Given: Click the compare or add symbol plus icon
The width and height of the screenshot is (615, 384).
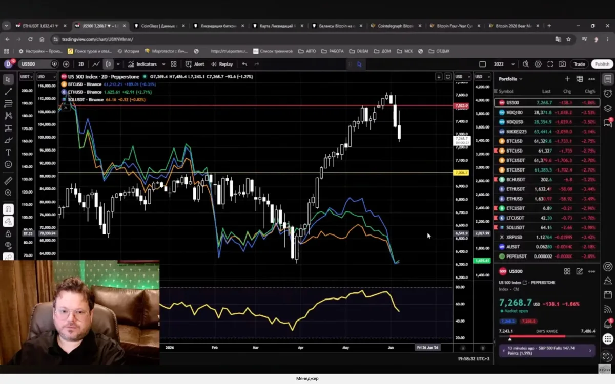Looking at the screenshot, I should pos(66,64).
